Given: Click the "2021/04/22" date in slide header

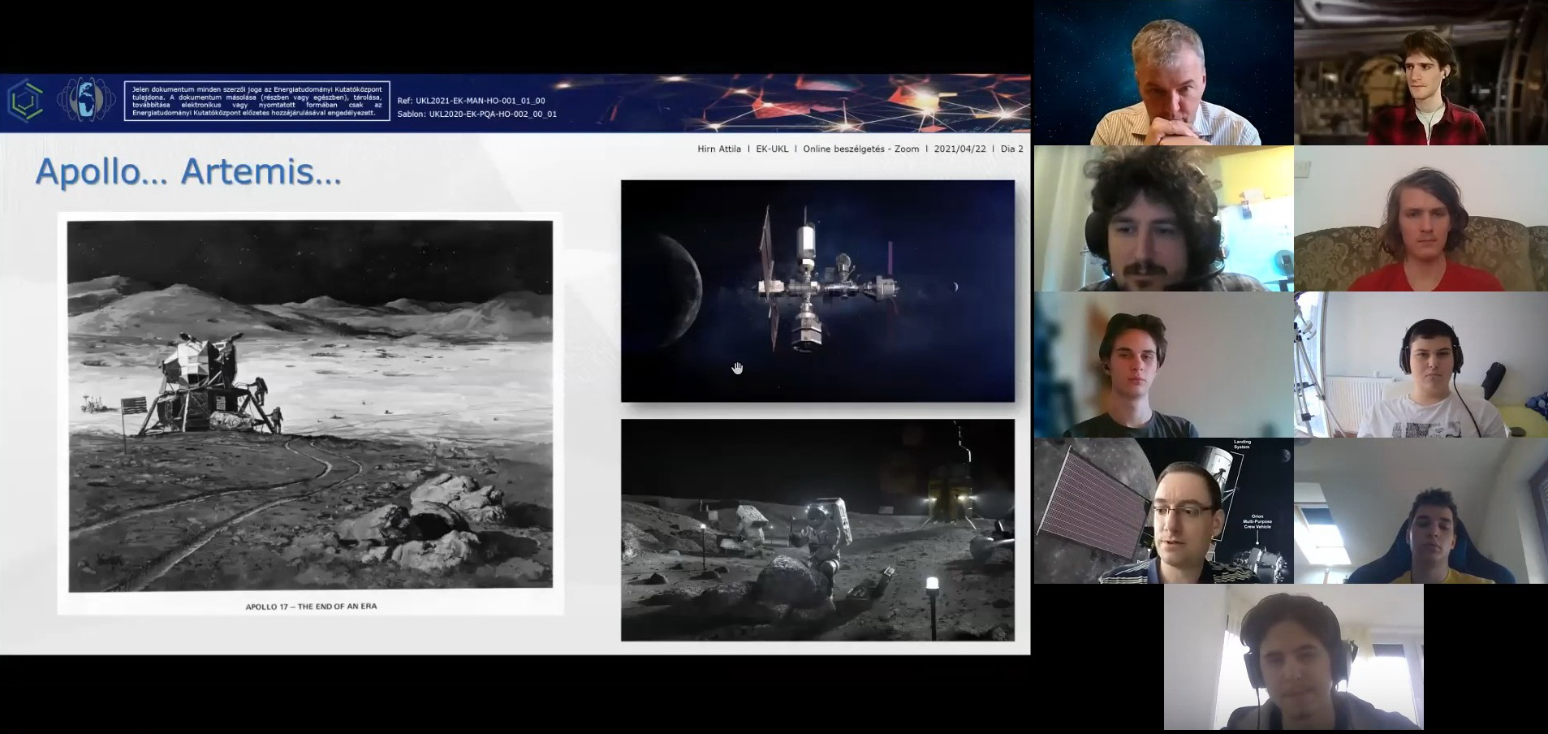Looking at the screenshot, I should coord(959,149).
